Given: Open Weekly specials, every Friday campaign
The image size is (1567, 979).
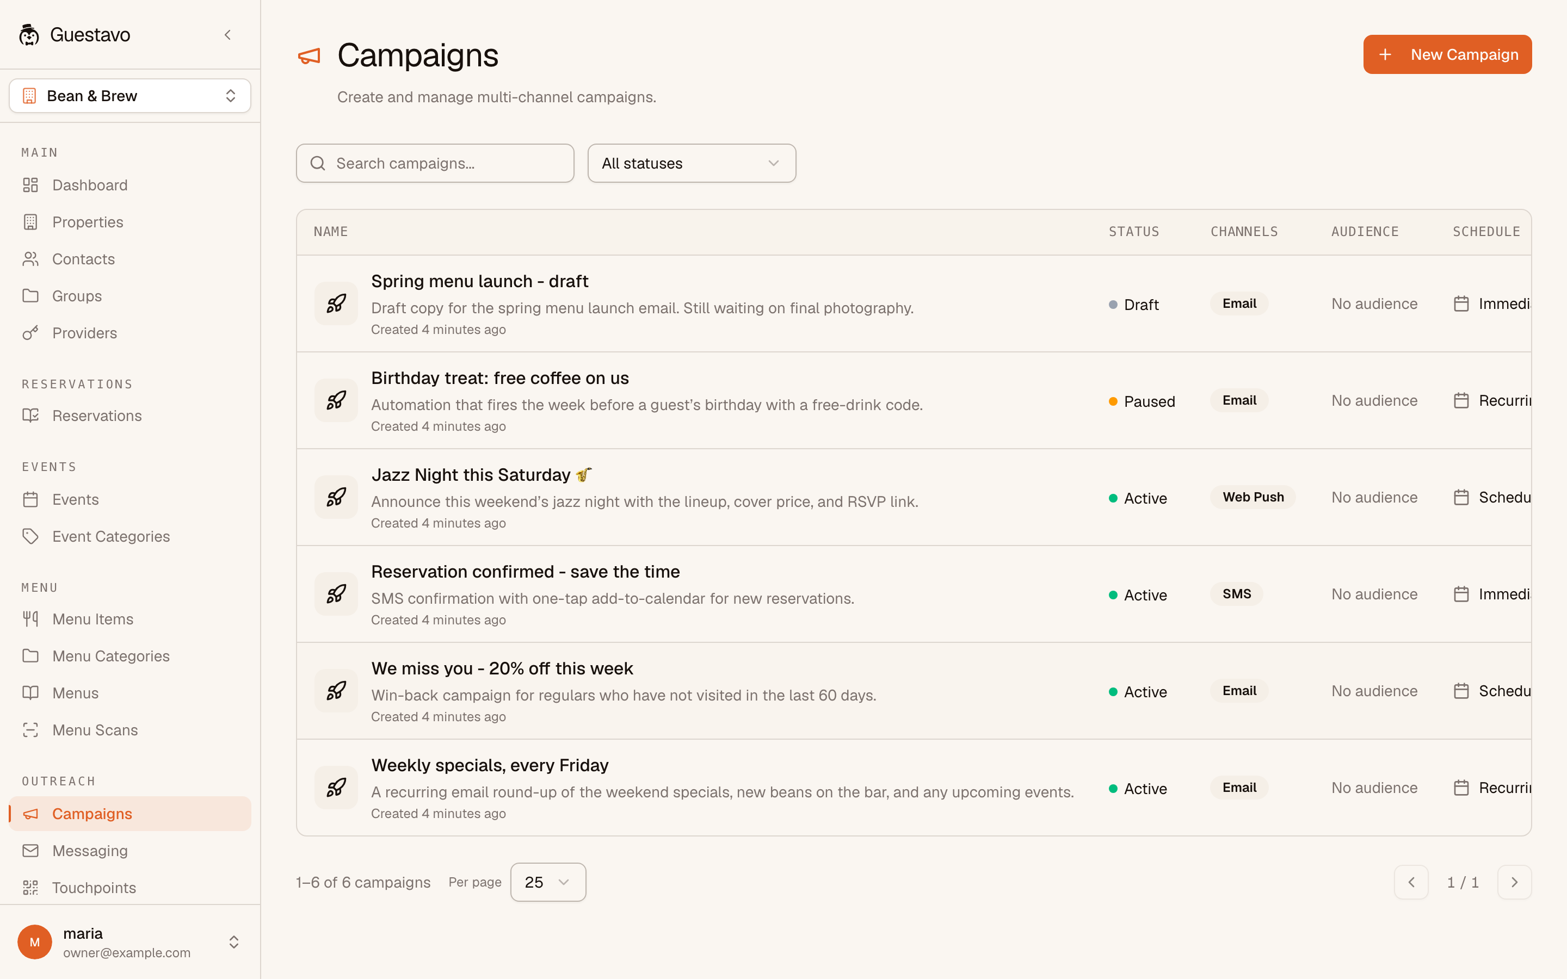Looking at the screenshot, I should point(490,765).
